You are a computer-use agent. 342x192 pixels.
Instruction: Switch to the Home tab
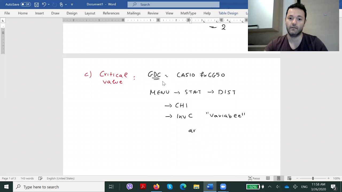tap(23, 13)
